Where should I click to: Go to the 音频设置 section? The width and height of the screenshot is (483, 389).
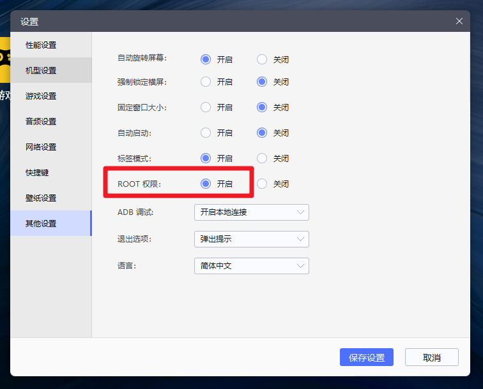coord(41,121)
